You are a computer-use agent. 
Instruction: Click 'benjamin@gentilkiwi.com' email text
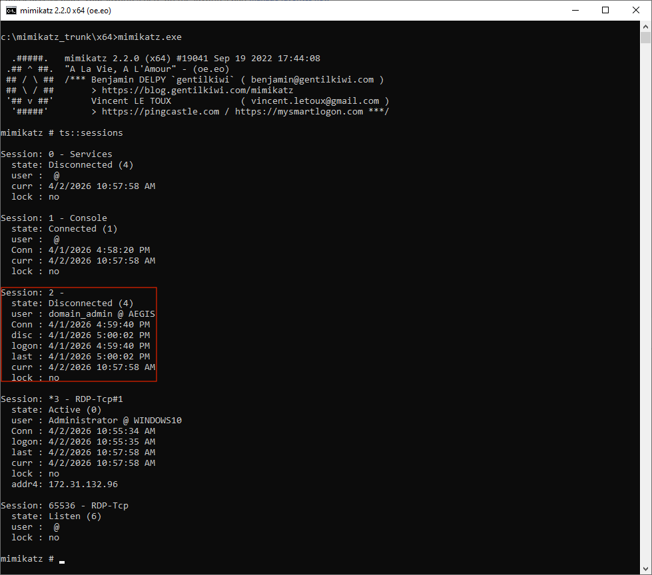[x=312, y=80]
